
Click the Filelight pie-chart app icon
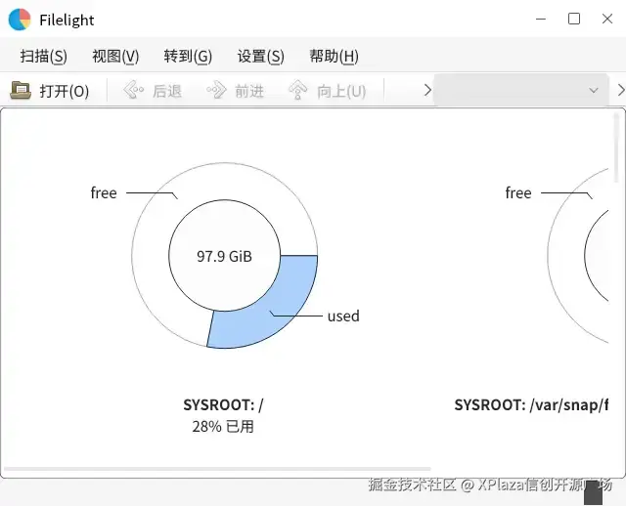20,20
